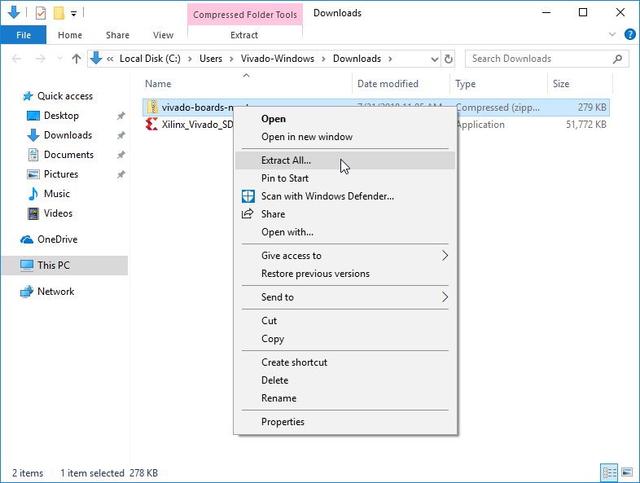Open the Extract ribbon tab
The height and width of the screenshot is (483, 640).
tap(244, 35)
